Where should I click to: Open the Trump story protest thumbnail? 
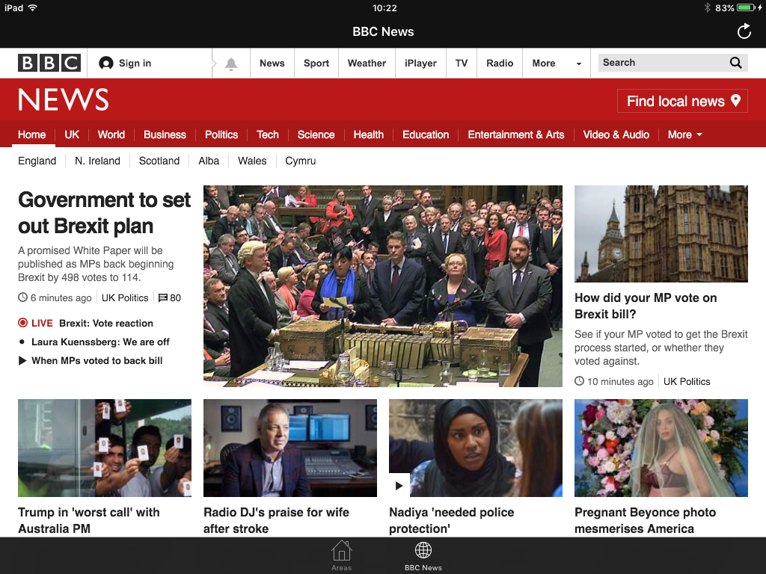point(105,448)
